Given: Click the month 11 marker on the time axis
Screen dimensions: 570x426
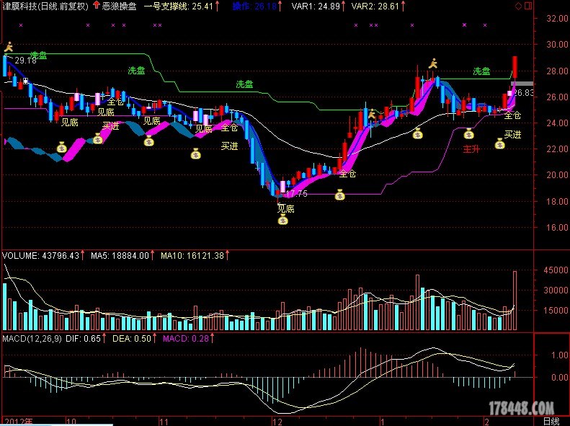Looking at the screenshot, I should coord(164,422).
